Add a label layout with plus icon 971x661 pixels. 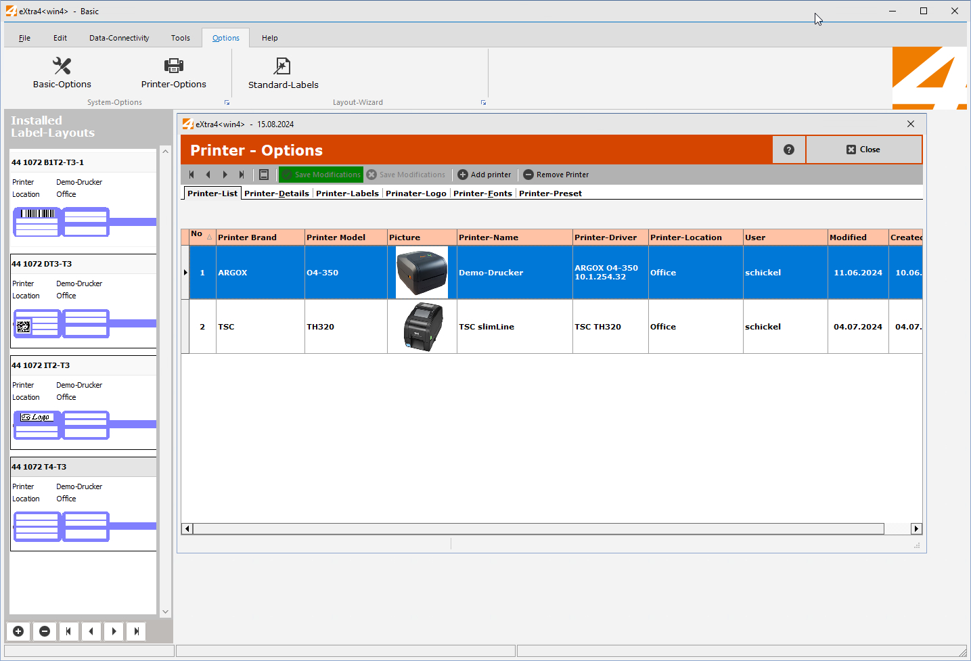point(18,631)
